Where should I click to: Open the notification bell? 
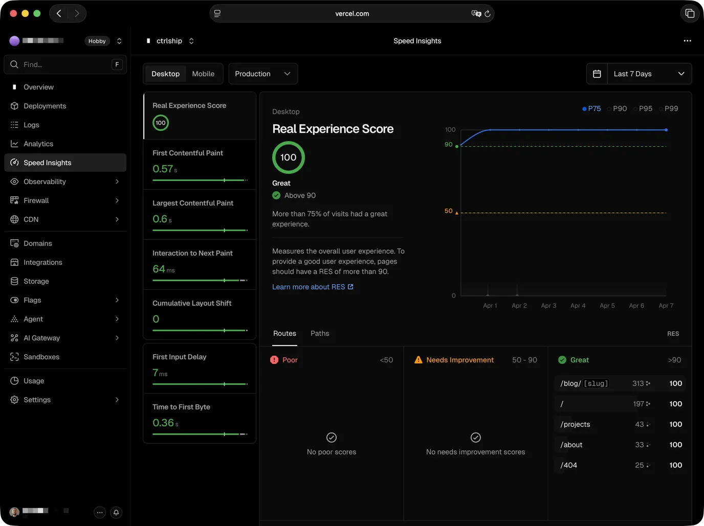tap(116, 512)
